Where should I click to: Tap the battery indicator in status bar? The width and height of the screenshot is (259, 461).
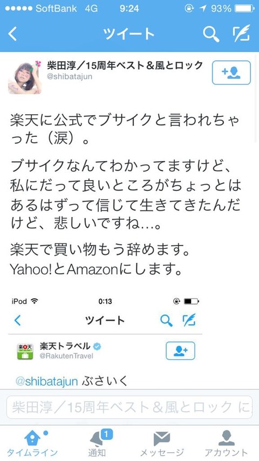(x=245, y=9)
